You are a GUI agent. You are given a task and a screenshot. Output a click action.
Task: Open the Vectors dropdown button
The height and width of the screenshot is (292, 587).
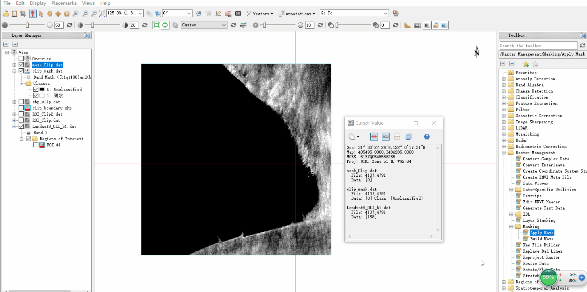point(260,14)
